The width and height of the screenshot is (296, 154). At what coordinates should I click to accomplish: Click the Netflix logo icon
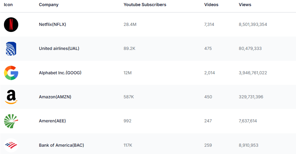coord(11,25)
